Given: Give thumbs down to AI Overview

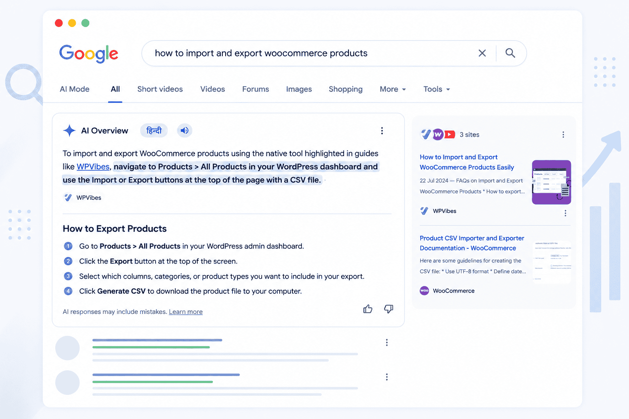Looking at the screenshot, I should pos(389,309).
